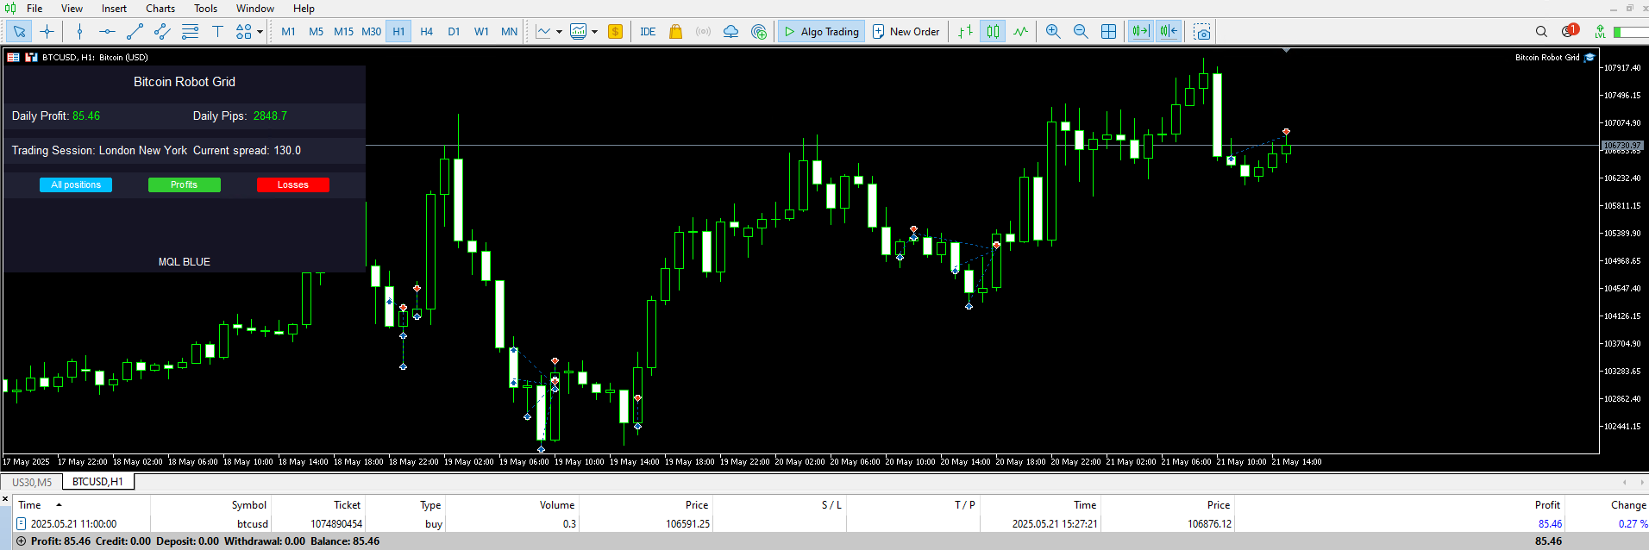Switch chart to line chart
Image resolution: width=1649 pixels, height=550 pixels.
coord(1020,32)
